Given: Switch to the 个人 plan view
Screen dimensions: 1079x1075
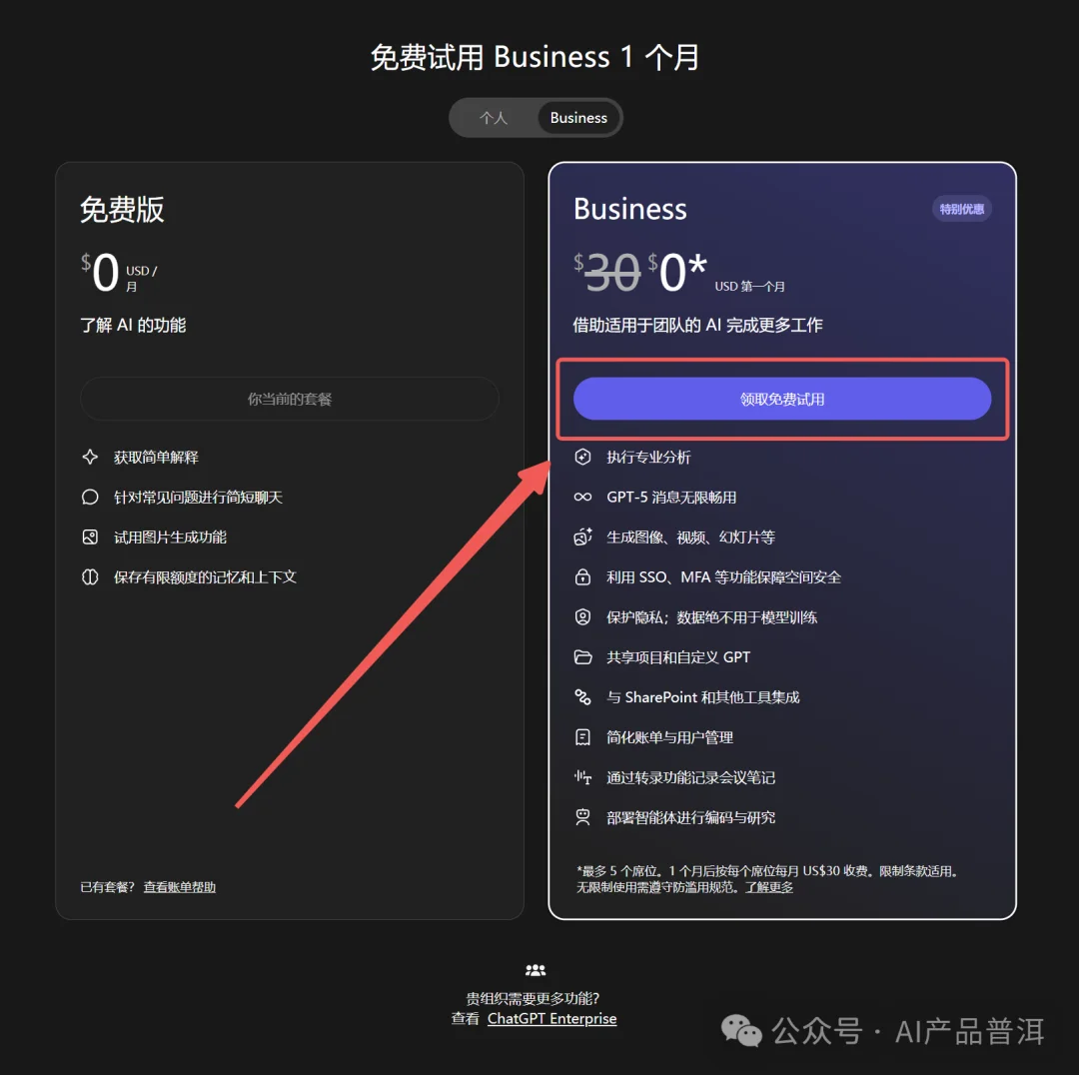Looking at the screenshot, I should [x=493, y=117].
